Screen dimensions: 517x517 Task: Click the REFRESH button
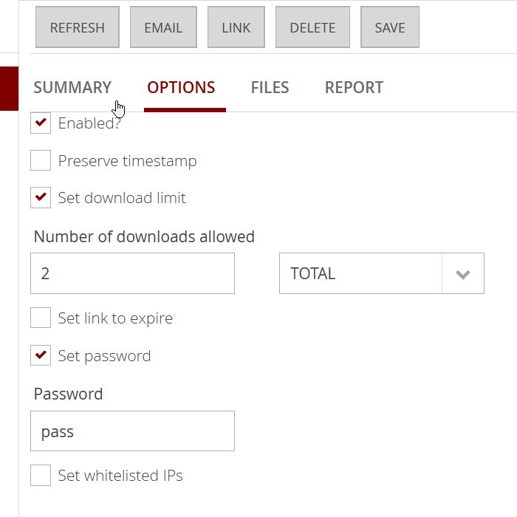[77, 28]
